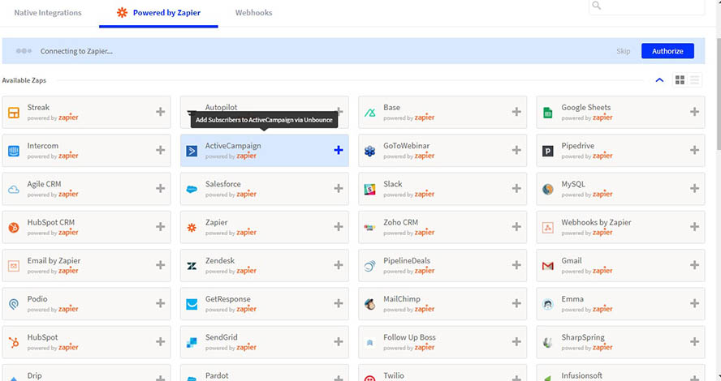Click the ActiveCampaign logo icon
The width and height of the screenshot is (721, 381).
[192, 151]
